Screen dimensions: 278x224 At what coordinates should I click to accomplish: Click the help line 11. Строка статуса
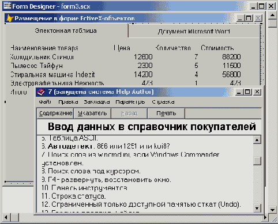(x=74, y=196)
